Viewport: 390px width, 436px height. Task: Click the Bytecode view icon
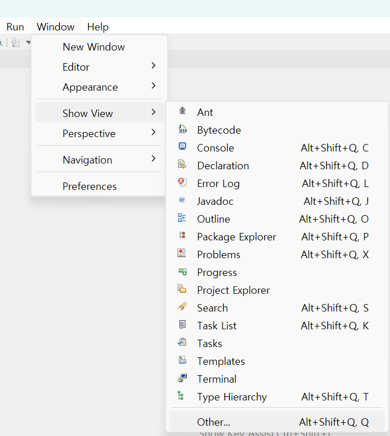(182, 129)
